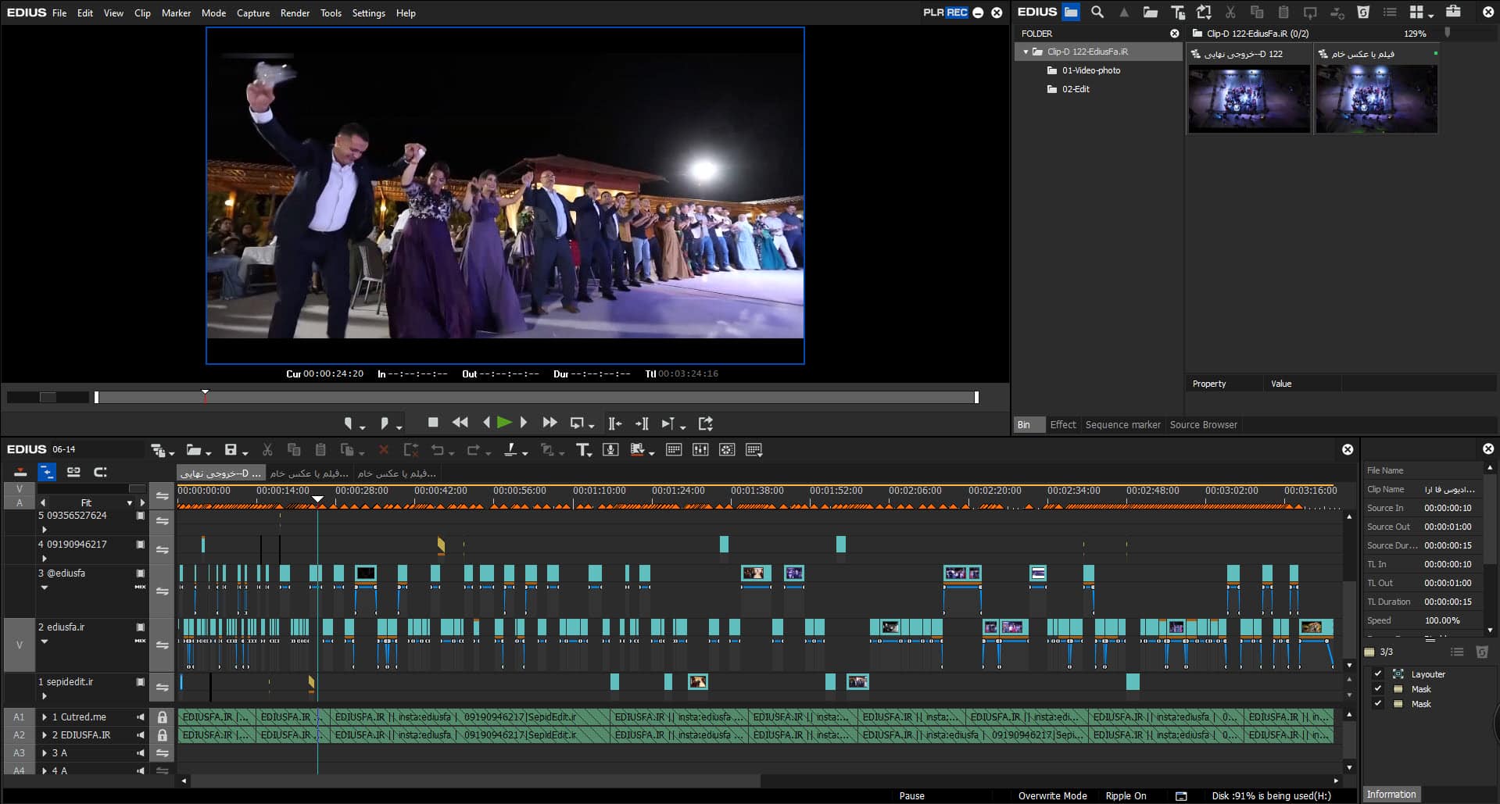Click the Add title icon in Bin toolbar
The height and width of the screenshot is (804, 1500).
pyautogui.click(x=1177, y=12)
